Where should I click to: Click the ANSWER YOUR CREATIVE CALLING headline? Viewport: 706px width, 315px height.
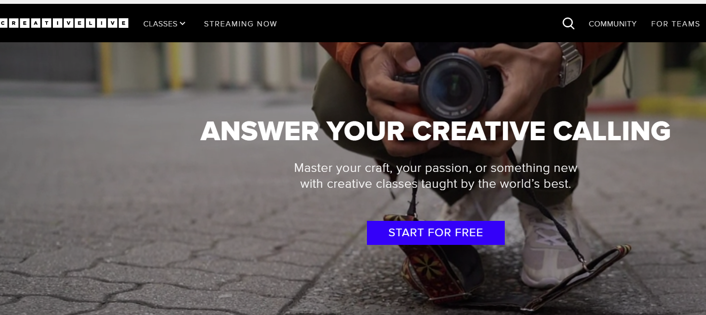pos(435,131)
